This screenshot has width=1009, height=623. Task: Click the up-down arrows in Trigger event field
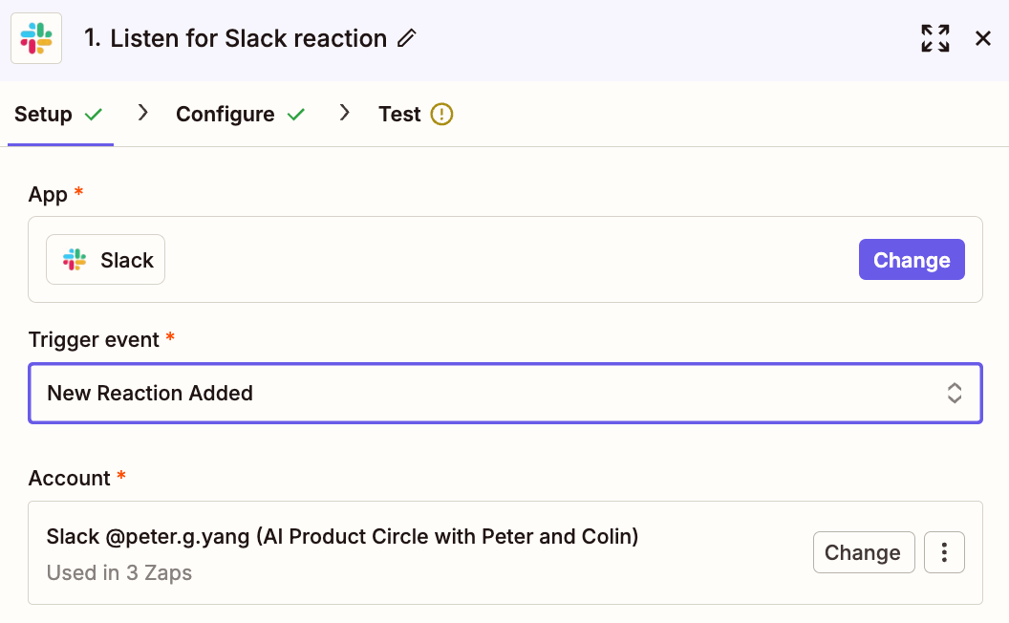click(x=954, y=393)
